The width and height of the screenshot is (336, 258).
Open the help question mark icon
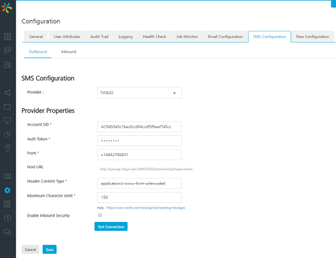pos(8,218)
